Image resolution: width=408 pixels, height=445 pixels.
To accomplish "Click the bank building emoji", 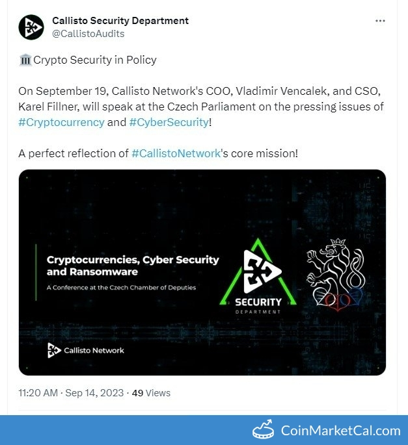I will point(25,60).
